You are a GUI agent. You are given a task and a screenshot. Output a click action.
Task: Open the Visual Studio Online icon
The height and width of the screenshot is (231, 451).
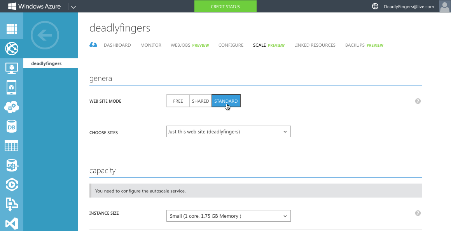[12, 224]
